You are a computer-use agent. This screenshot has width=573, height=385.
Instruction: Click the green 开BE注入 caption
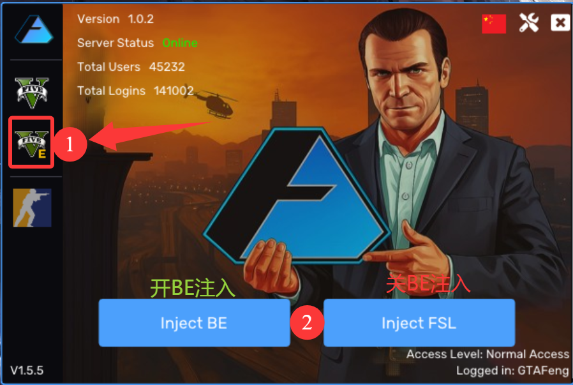coord(193,288)
